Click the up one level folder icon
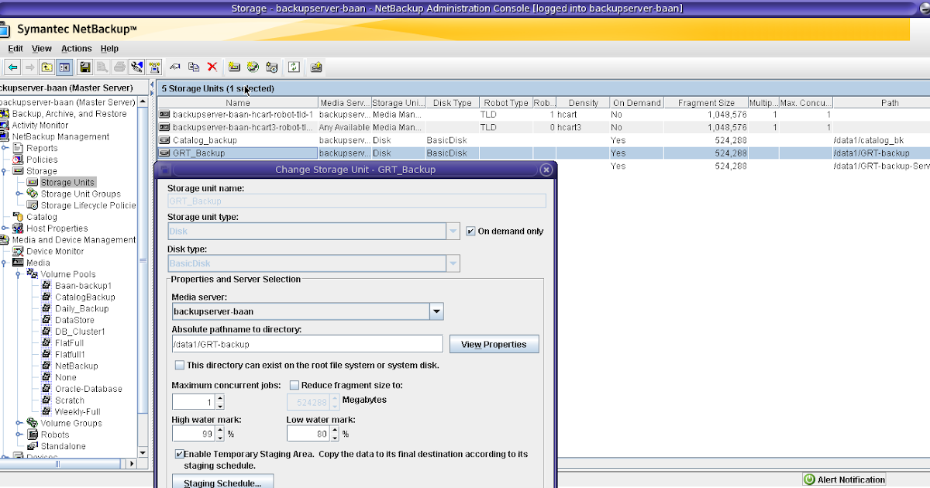Viewport: 930px width, 488px height. click(47, 67)
